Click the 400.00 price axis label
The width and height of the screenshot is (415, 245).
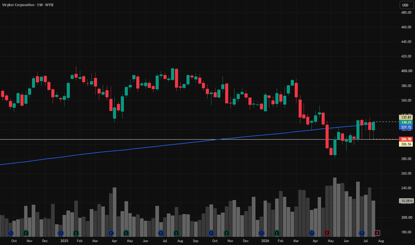coord(406,71)
